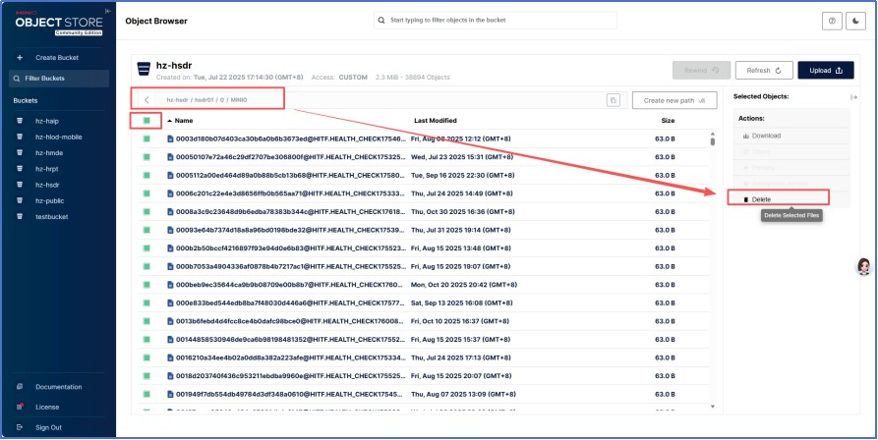Uncheck the first object starting with 0003d180
This screenshot has height=440, width=878.
145,139
